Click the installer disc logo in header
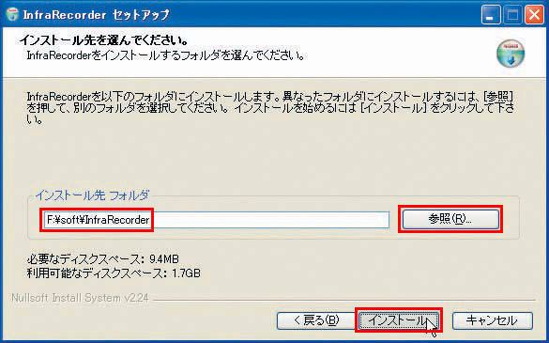Image resolution: width=549 pixels, height=343 pixels. (511, 53)
